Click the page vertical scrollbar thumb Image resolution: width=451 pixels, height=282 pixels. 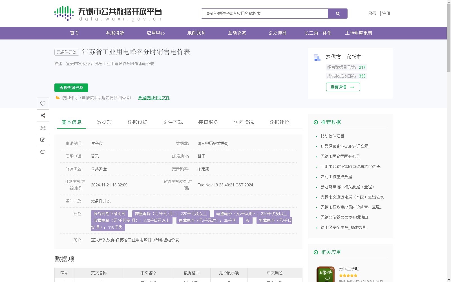[449, 38]
